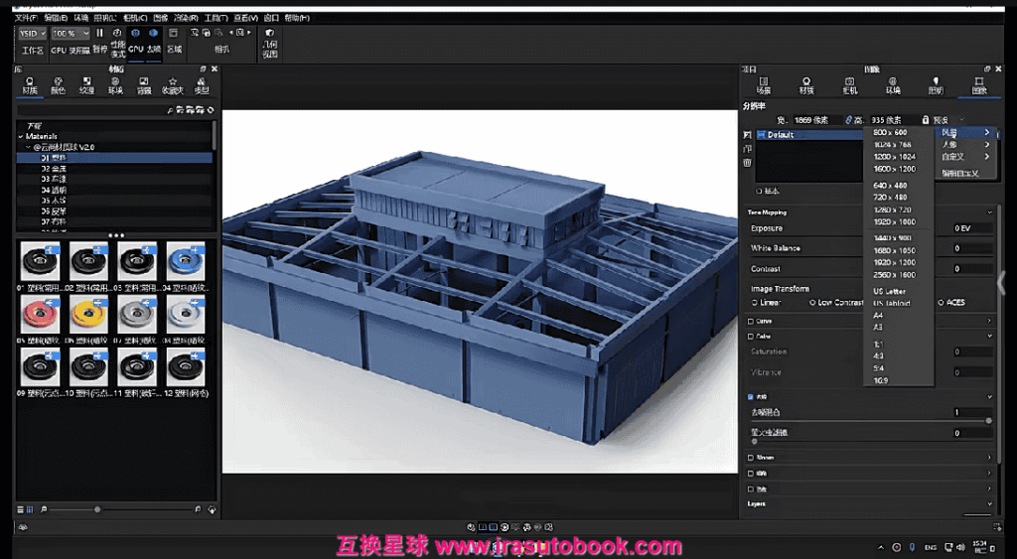Adjust the firefly filter slider handle
Image resolution: width=1017 pixels, height=559 pixels.
pyautogui.click(x=755, y=441)
